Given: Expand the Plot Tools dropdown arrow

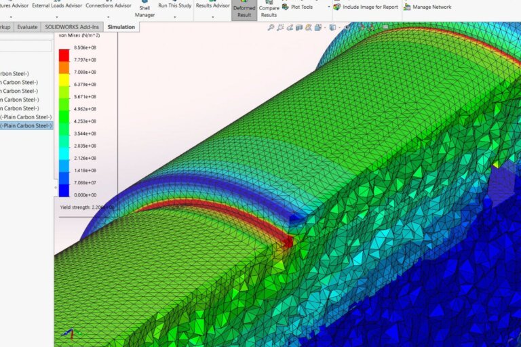Looking at the screenshot, I should 329,7.
